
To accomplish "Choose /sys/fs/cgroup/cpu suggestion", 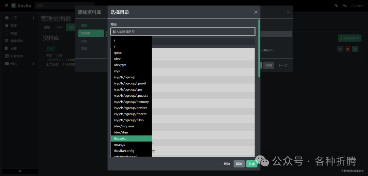I will click(131, 90).
